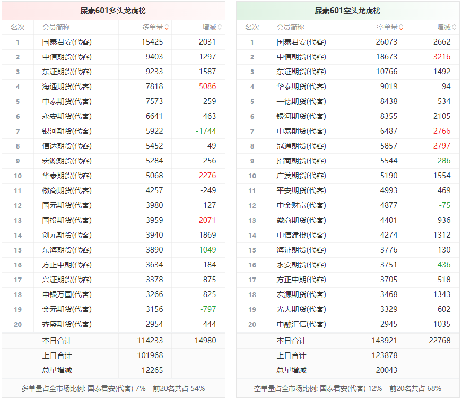The image size is (462, 400).
Task: Click short 增减 total 22768
Action: tap(440, 341)
